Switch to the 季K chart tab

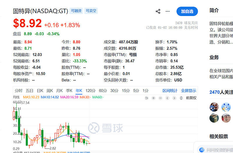69,91
